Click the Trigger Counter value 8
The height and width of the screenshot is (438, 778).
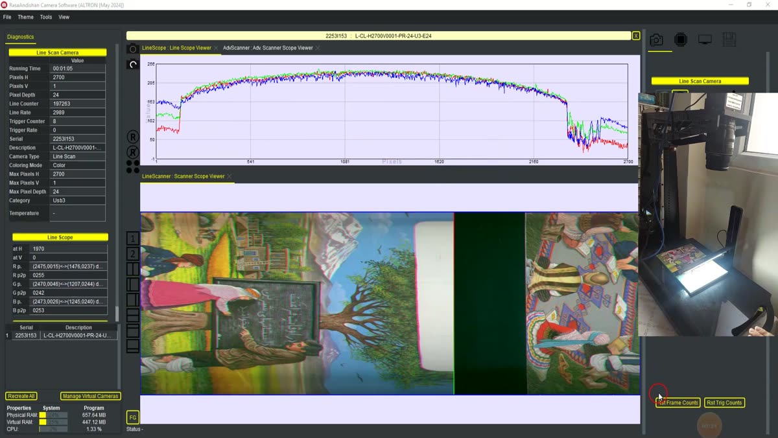tap(78, 121)
